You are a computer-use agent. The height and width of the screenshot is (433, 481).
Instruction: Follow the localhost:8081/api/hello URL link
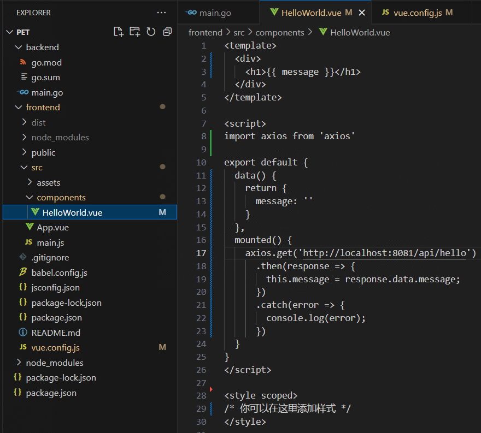tap(384, 253)
